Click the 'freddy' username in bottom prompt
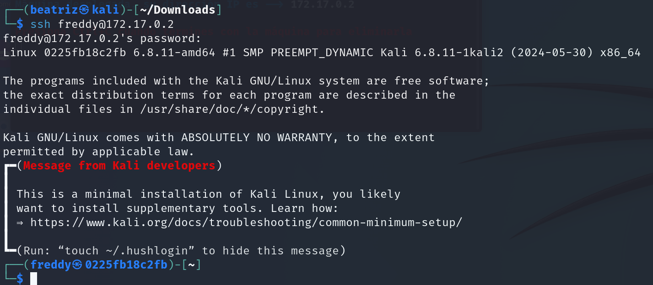Image resolution: width=653 pixels, height=285 pixels. click(x=51, y=264)
